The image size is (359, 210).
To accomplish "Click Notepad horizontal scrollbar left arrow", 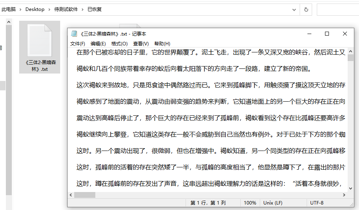I will click(x=71, y=195).
